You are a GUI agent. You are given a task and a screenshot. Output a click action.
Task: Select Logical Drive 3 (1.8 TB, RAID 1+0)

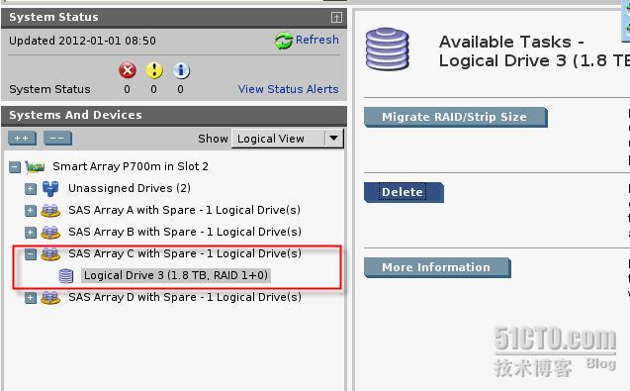pyautogui.click(x=176, y=275)
